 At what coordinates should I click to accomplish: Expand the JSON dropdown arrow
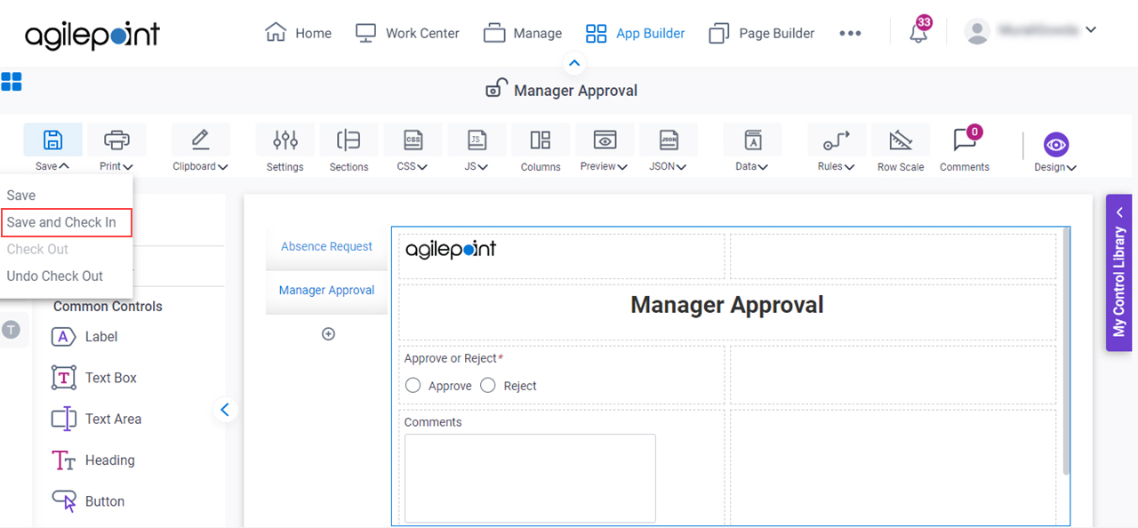click(x=682, y=166)
